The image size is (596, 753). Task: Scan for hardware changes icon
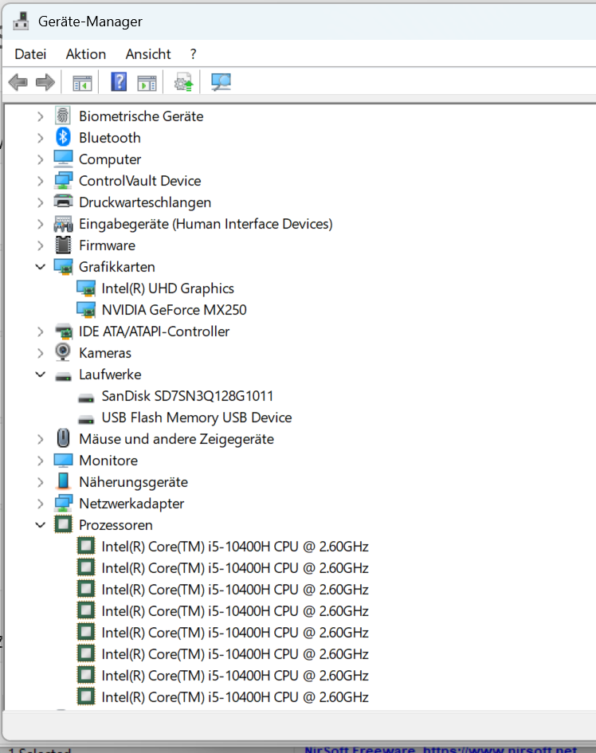221,82
